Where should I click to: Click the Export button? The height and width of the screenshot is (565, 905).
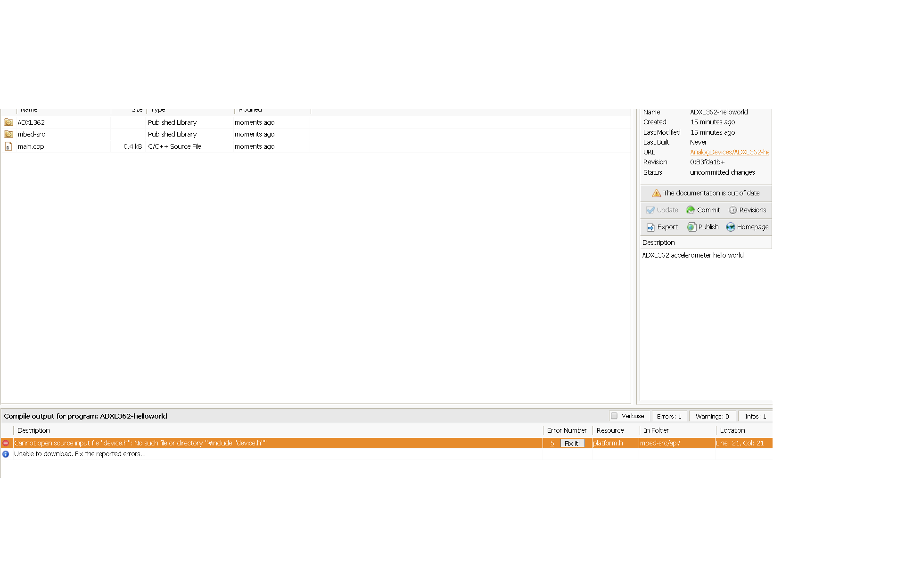coord(662,227)
